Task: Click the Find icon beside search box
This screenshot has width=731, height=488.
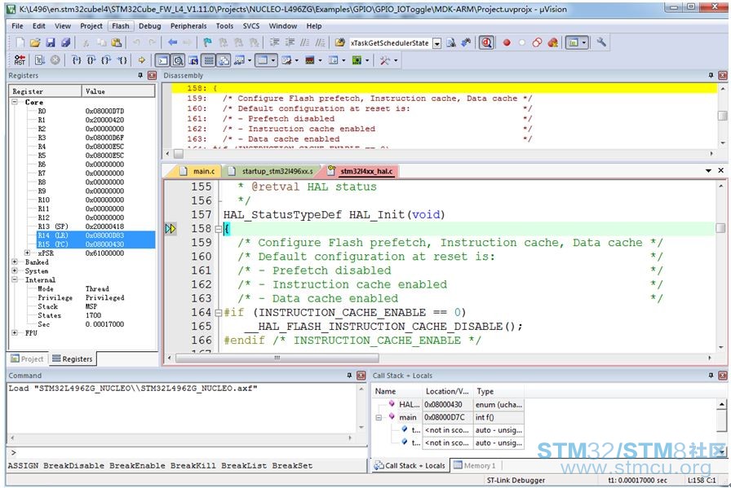Action: coord(451,43)
